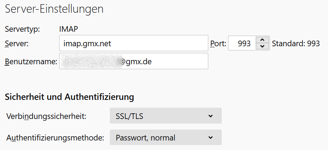
Task: Click into the Port number field showing 993
Action: click(242, 43)
